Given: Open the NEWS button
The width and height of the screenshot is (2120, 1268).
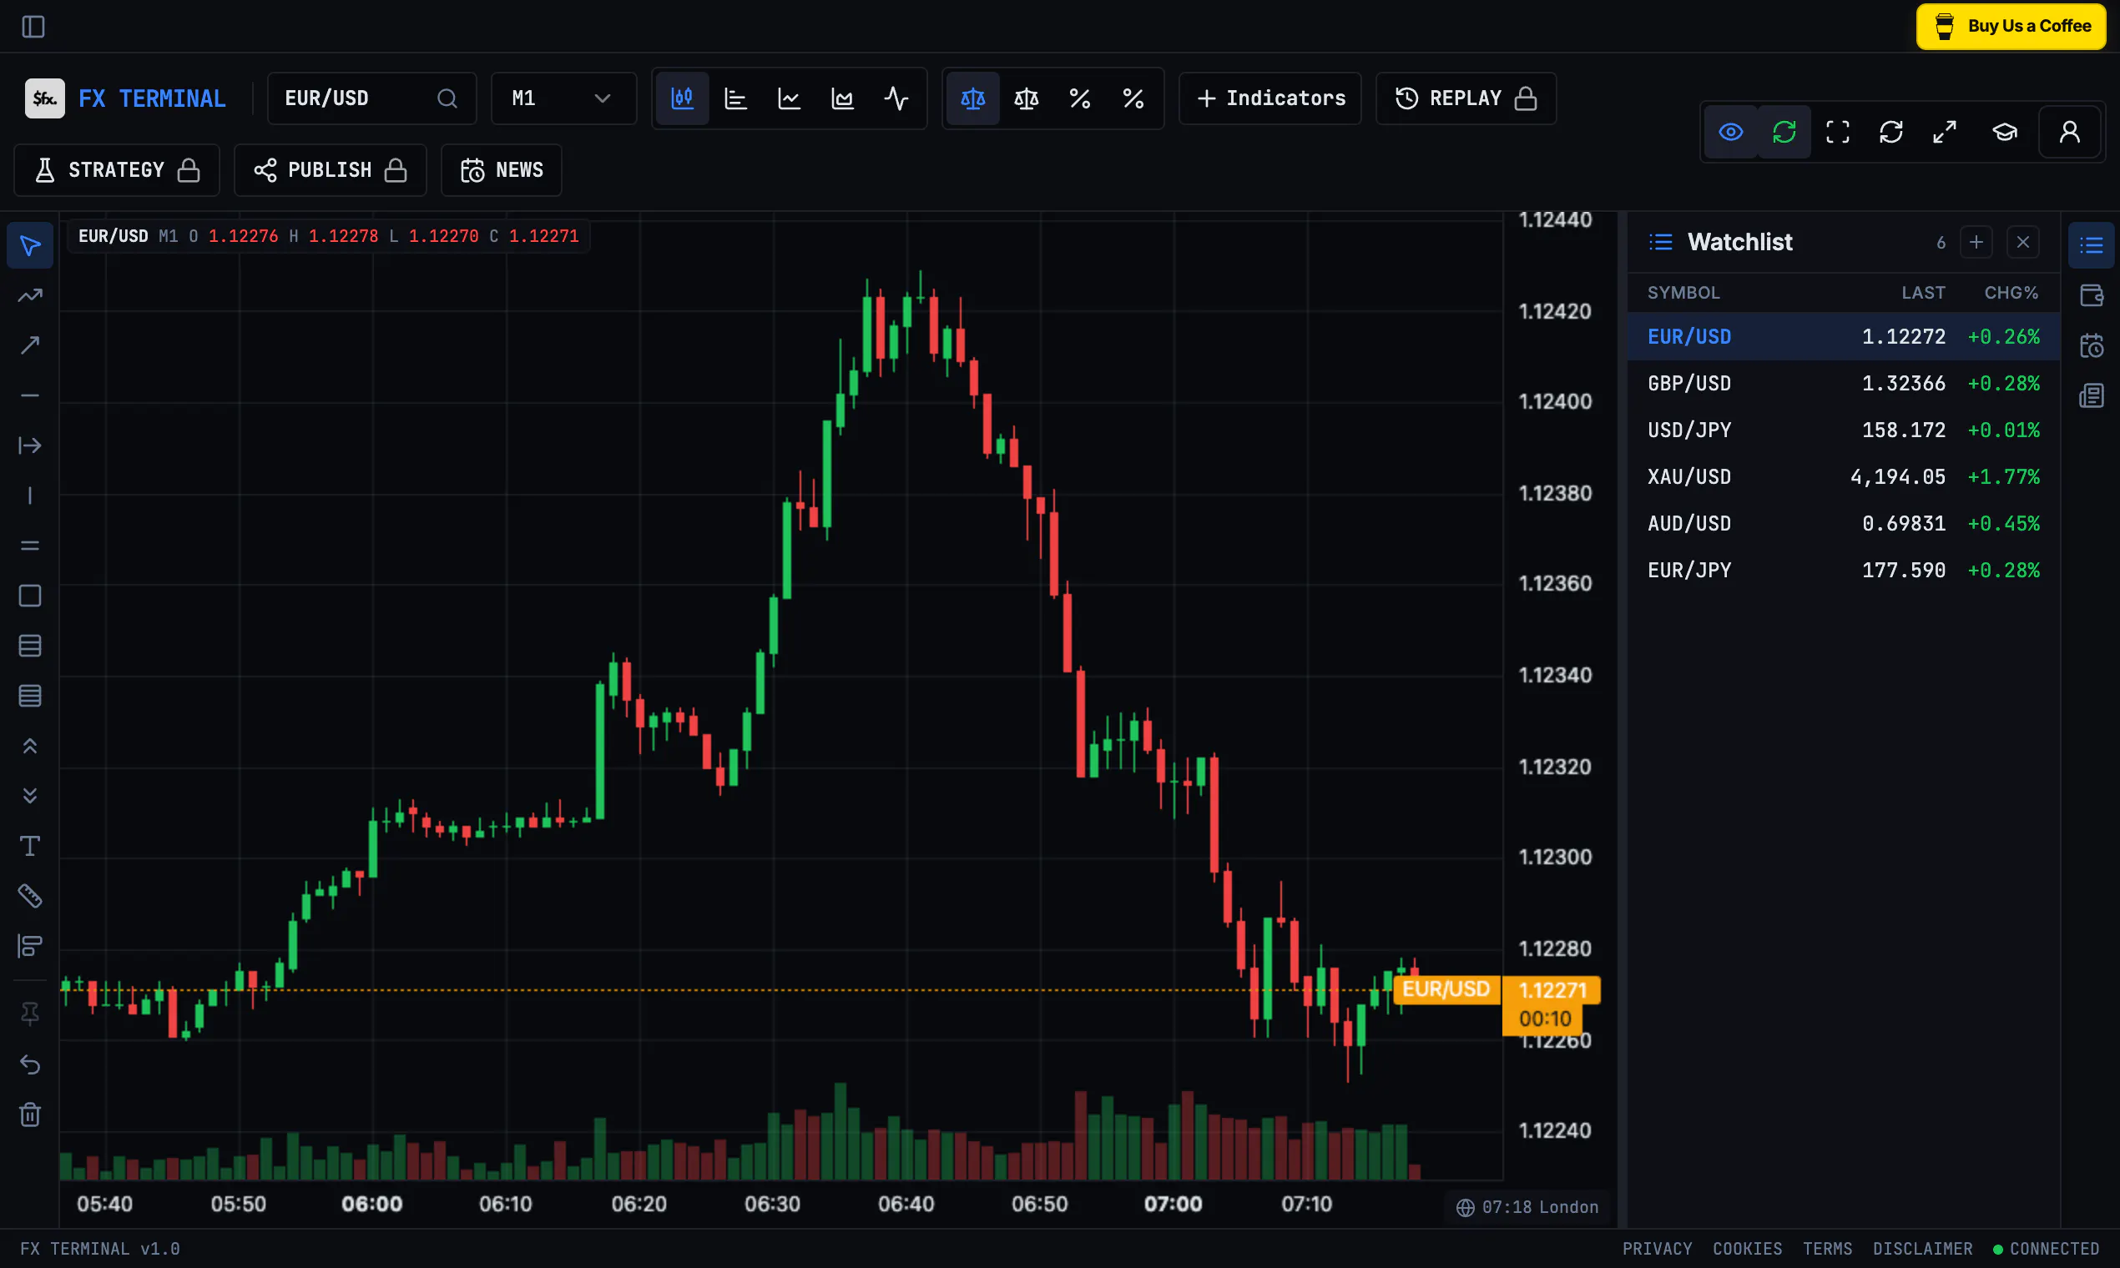Looking at the screenshot, I should pos(501,170).
